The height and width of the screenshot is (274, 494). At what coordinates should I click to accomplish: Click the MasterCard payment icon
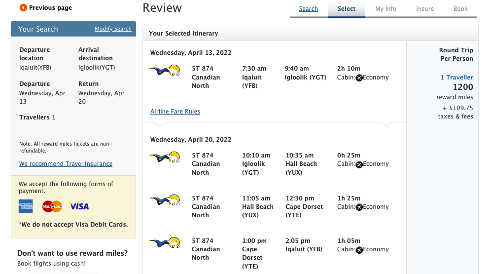click(52, 206)
